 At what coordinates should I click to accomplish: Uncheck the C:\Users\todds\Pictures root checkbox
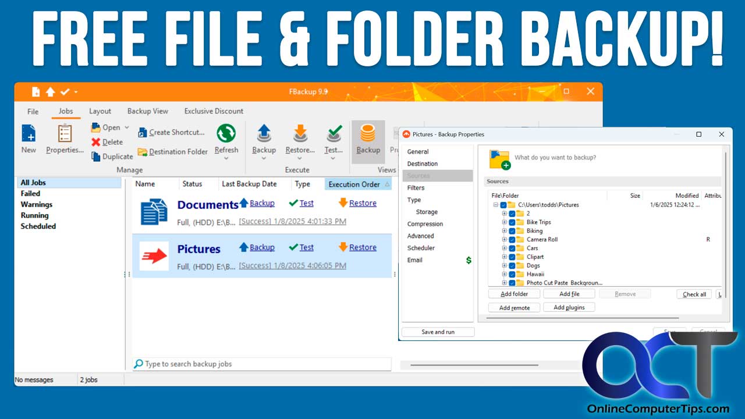tap(503, 205)
